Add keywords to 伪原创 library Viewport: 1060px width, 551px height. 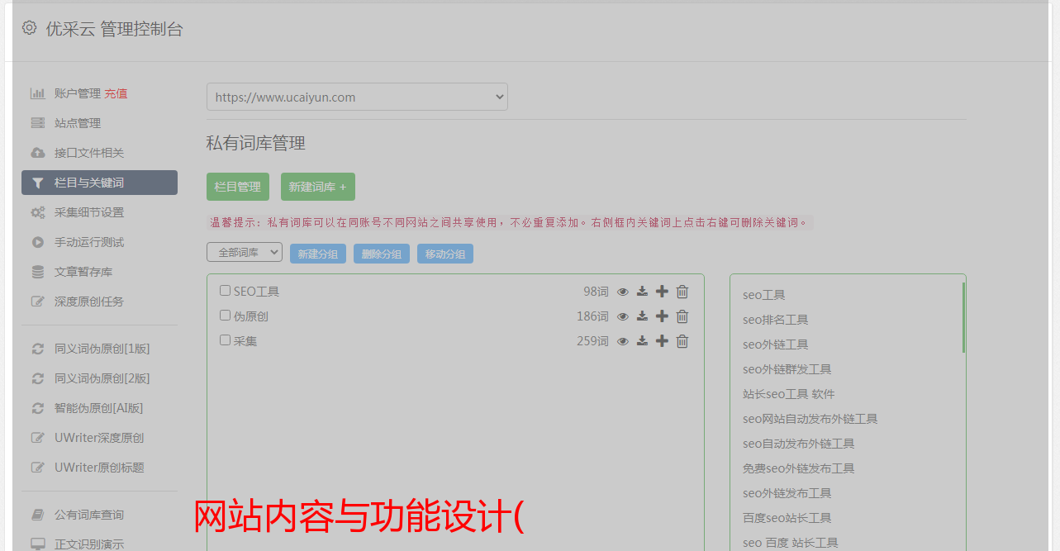662,316
